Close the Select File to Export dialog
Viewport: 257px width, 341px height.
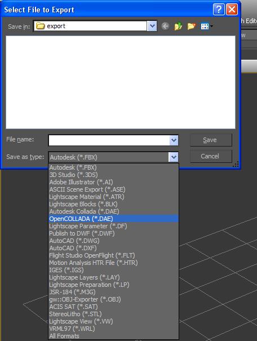click(x=232, y=10)
